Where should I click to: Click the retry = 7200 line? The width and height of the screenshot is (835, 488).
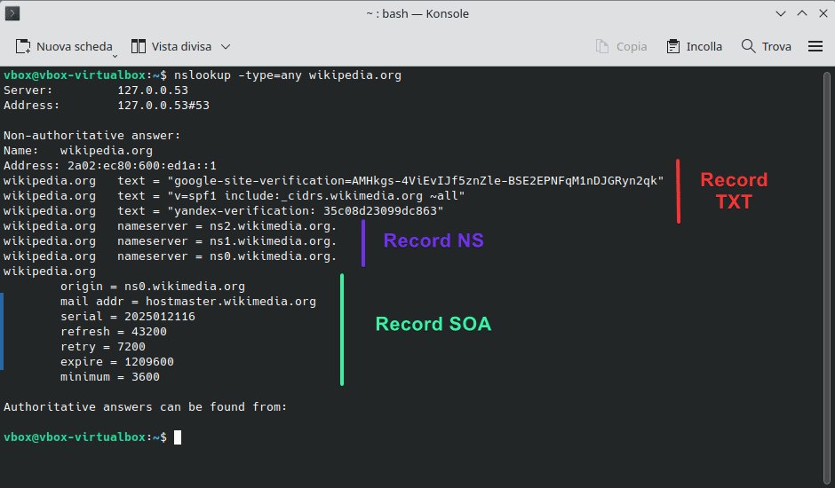click(103, 347)
